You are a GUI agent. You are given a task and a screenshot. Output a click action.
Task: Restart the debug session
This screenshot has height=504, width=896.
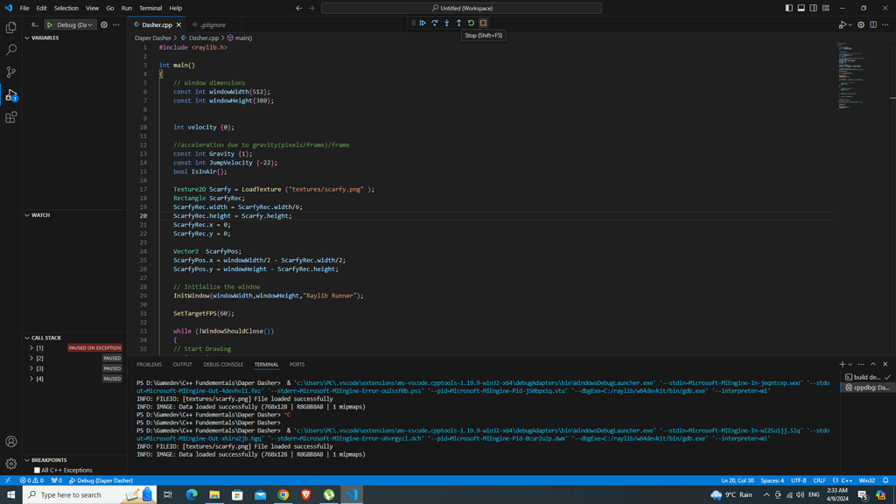[x=471, y=24]
